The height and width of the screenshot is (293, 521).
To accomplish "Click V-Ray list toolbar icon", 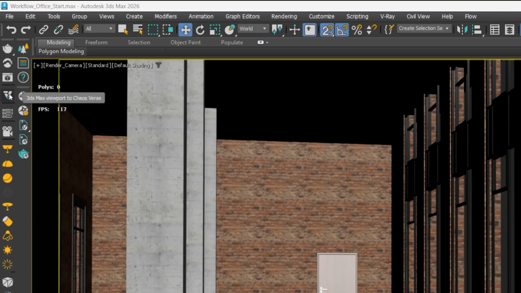I will (x=8, y=113).
